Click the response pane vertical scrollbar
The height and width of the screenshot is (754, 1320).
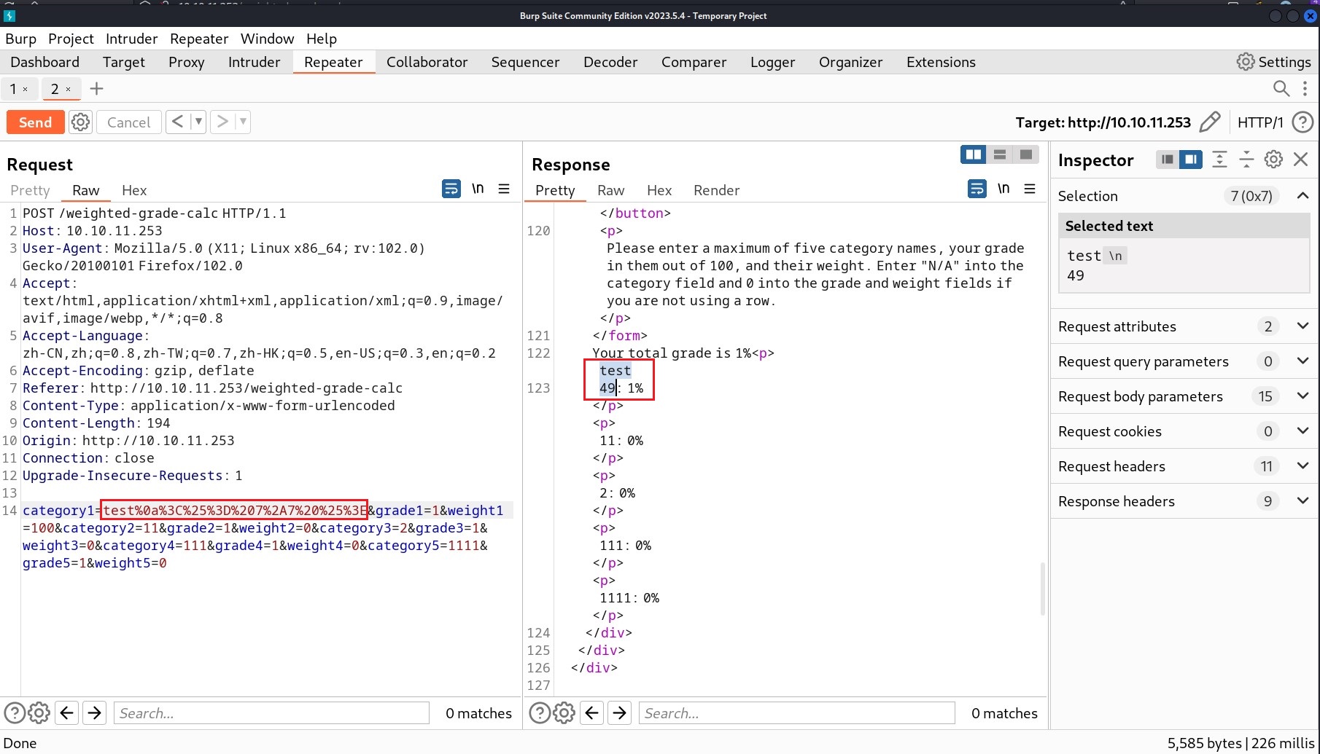(x=1042, y=589)
